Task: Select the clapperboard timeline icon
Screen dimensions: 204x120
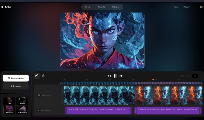Action: (x=37, y=76)
